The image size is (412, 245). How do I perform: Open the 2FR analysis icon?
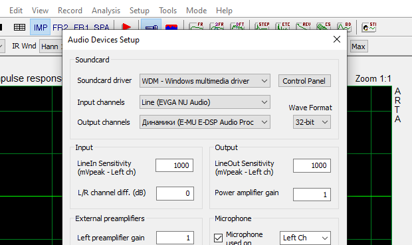[x=217, y=26]
